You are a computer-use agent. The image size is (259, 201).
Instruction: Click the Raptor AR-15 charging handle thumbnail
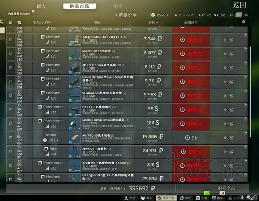click(75, 54)
